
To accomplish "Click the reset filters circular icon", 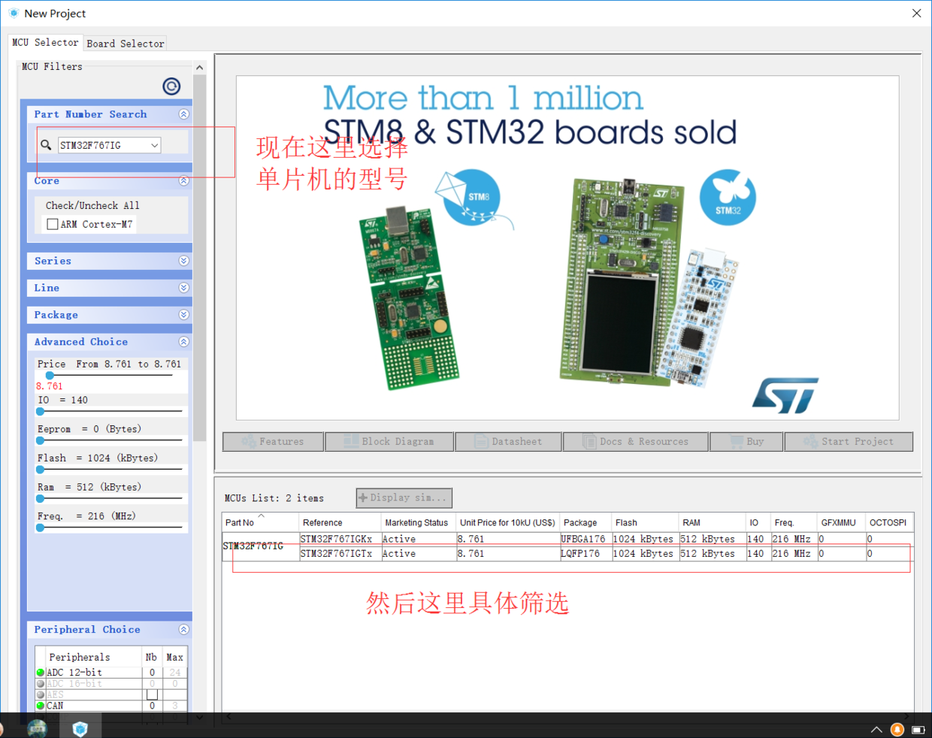I will tap(171, 86).
